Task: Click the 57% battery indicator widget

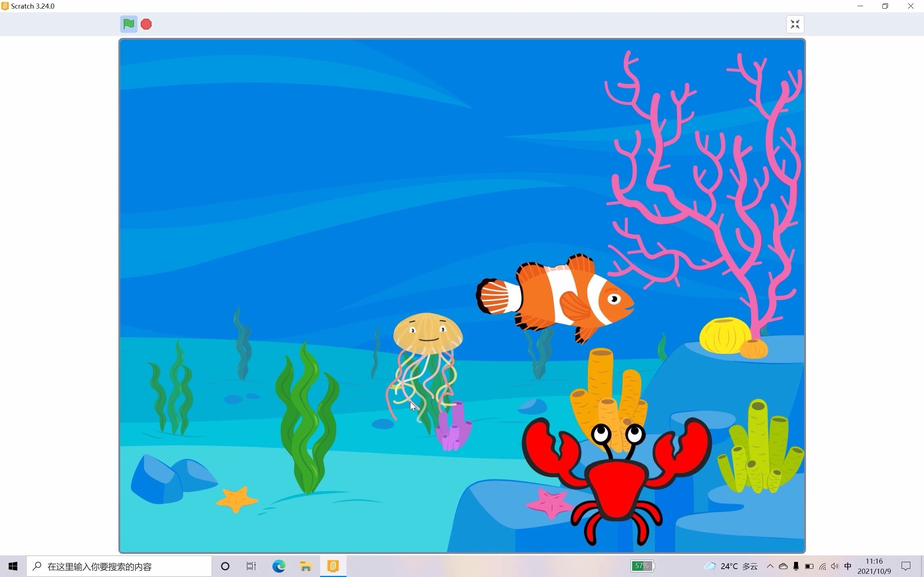Action: tap(642, 566)
